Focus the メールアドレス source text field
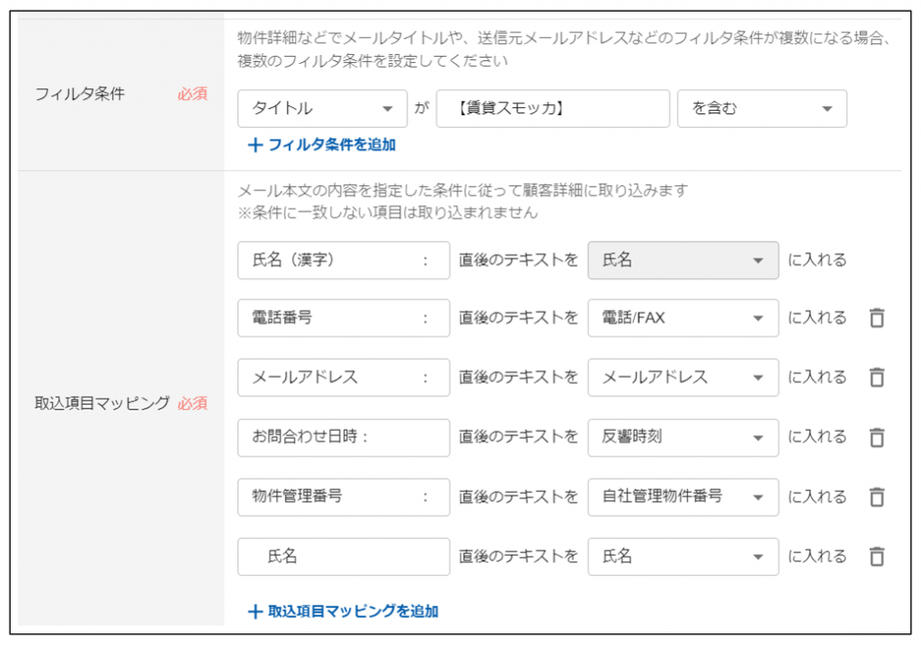This screenshot has height=645, width=921. 344,377
